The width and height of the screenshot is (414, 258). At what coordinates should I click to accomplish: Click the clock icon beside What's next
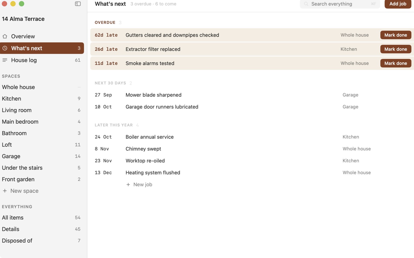5,48
